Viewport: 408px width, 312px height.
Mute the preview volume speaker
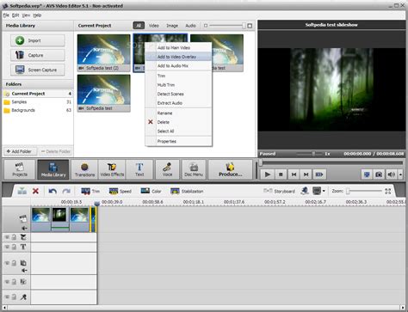tap(392, 174)
